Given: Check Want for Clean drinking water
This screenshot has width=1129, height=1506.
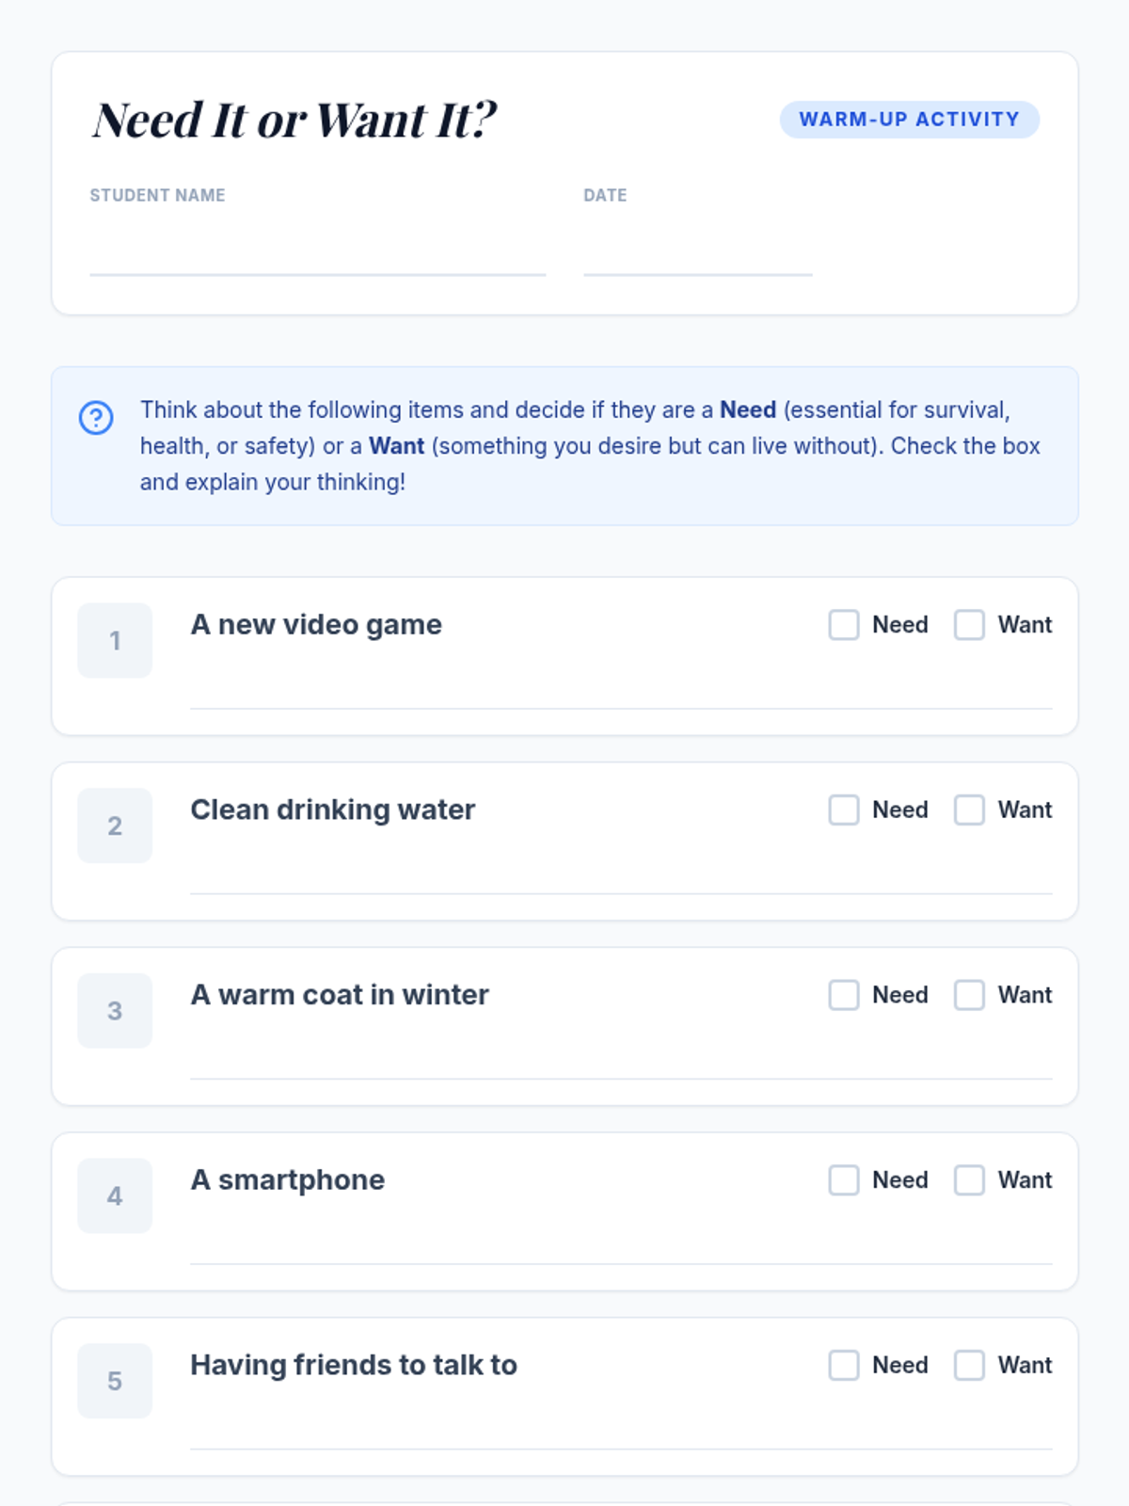Looking at the screenshot, I should point(969,810).
